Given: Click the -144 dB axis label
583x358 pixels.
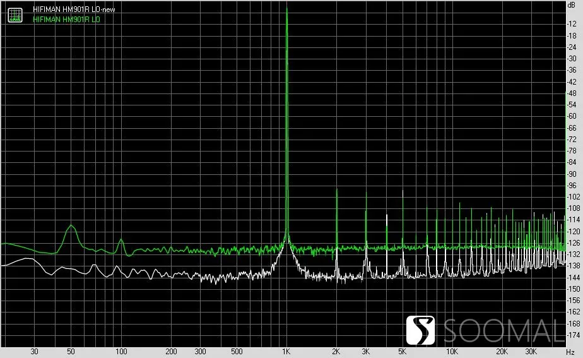Looking at the screenshot, I should pos(573,278).
